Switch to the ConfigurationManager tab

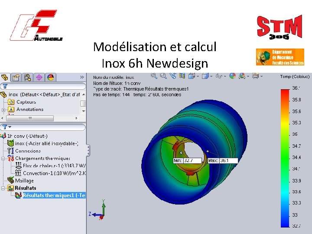click(x=27, y=78)
